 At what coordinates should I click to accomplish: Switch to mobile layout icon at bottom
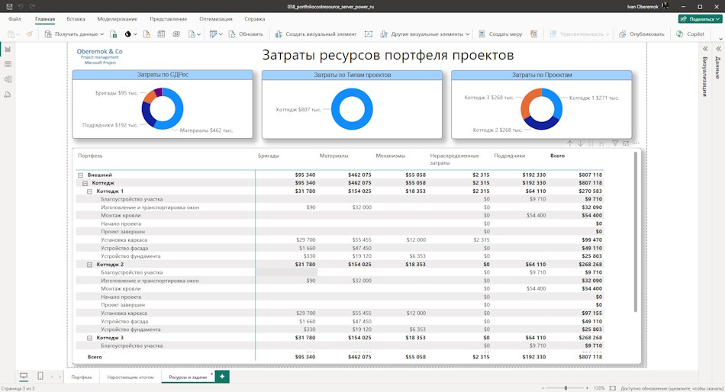click(40, 376)
